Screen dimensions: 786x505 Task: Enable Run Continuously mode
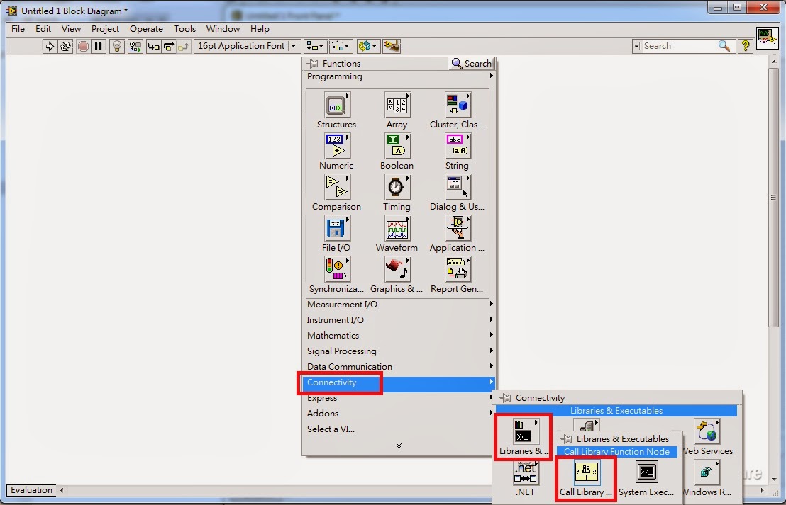click(x=65, y=46)
